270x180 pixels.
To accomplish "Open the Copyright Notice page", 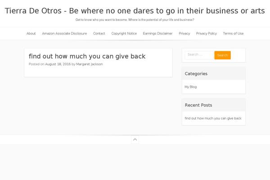I will tap(124, 33).
